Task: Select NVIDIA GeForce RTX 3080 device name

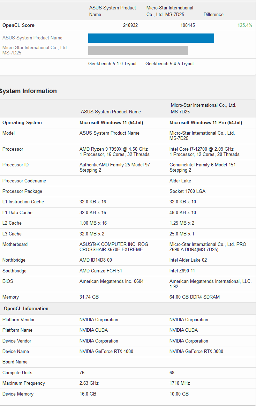Action: [x=196, y=352]
